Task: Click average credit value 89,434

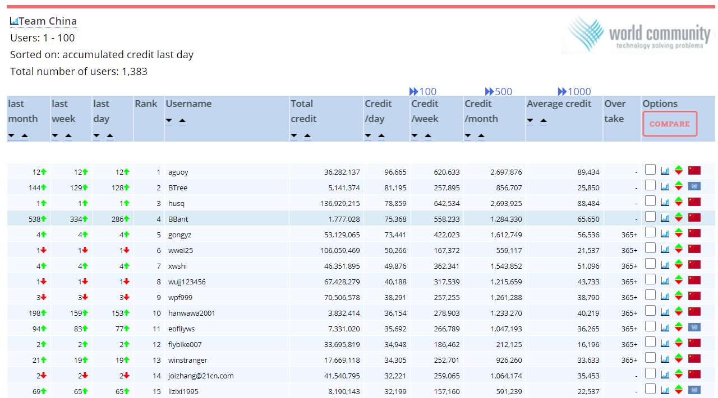Action: 588,172
